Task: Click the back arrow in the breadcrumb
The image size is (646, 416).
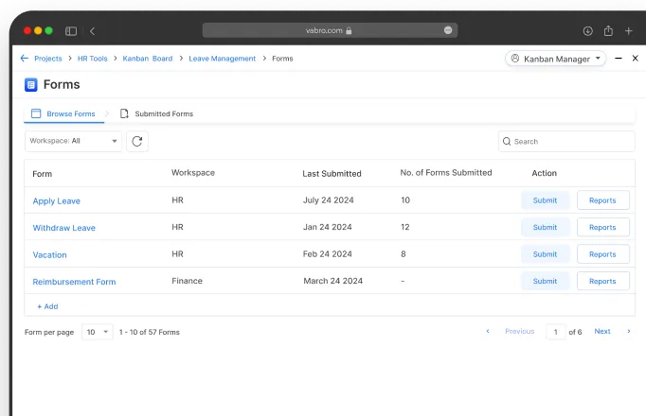Action: [x=24, y=59]
